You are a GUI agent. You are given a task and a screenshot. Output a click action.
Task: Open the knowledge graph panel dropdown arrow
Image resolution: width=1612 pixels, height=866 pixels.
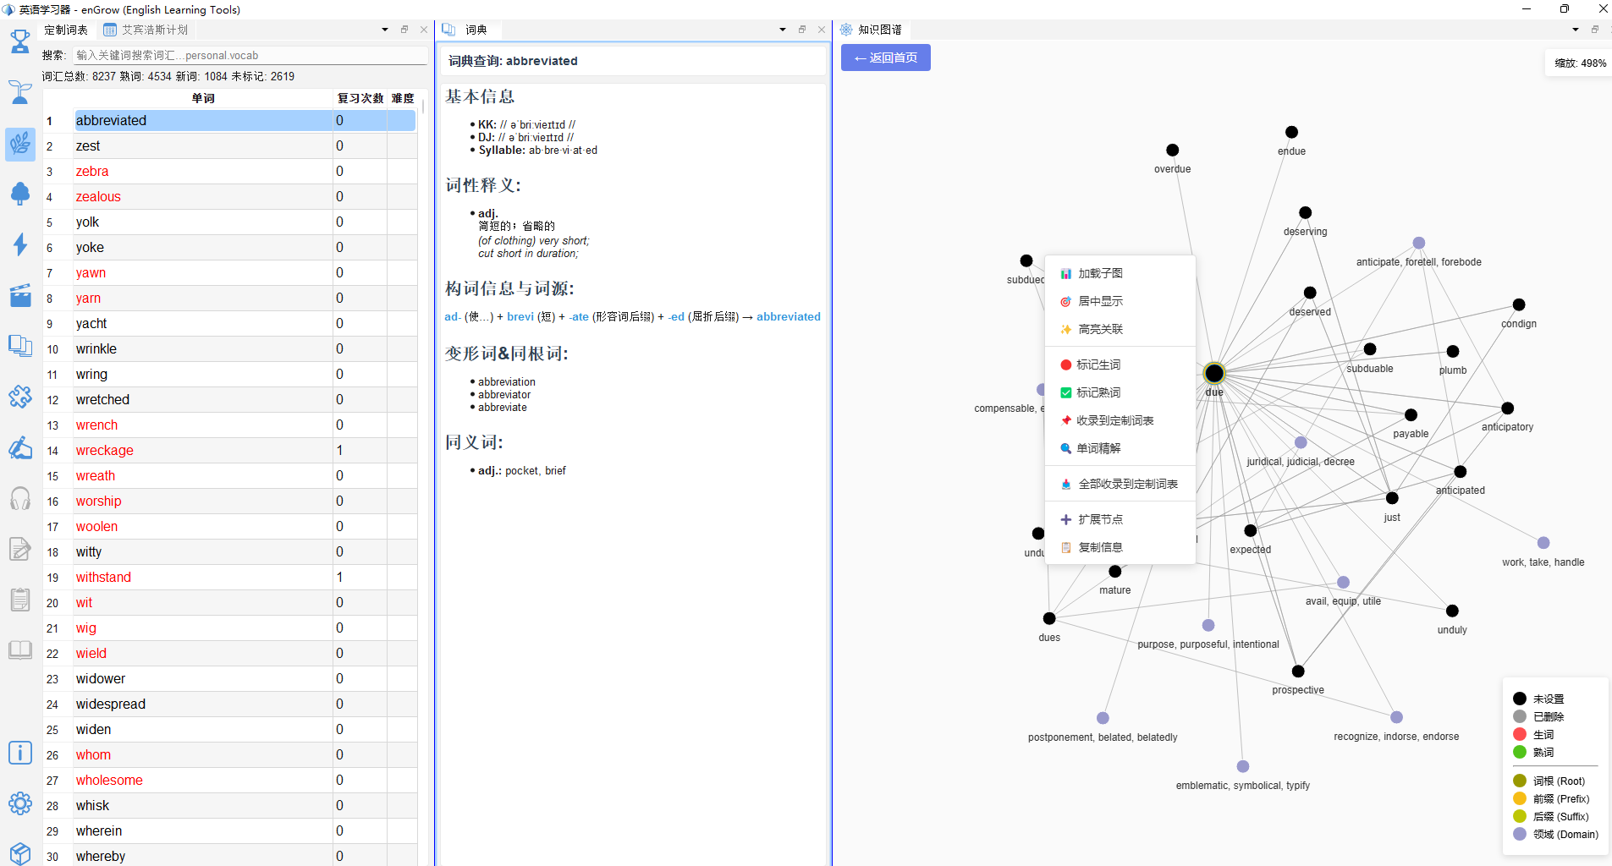coord(1576,30)
